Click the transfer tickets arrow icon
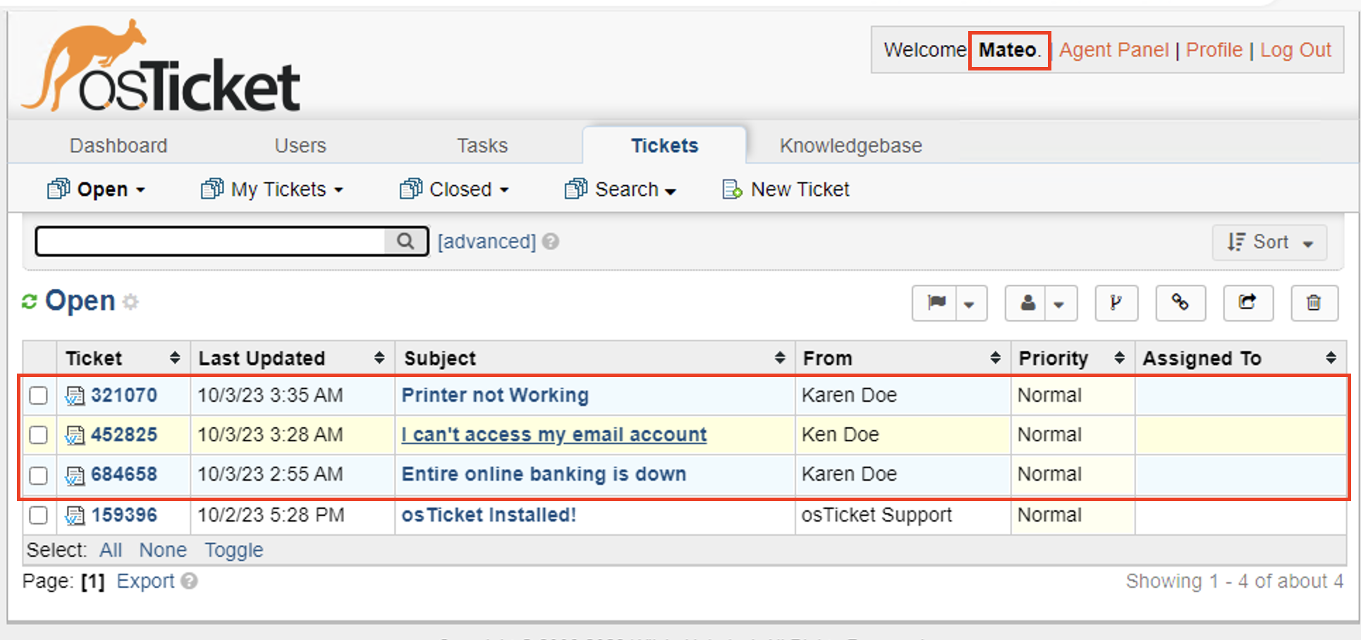1361x640 pixels. pos(1247,302)
